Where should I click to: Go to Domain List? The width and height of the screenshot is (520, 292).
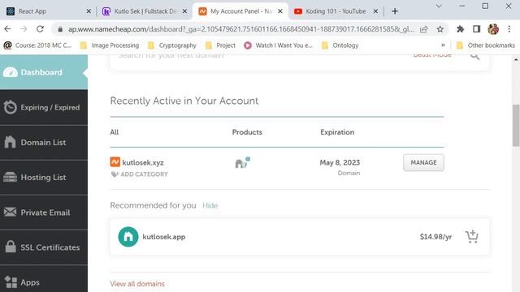[44, 143]
